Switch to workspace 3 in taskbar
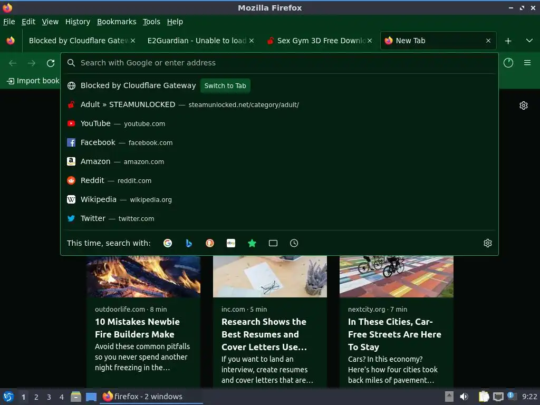 [x=49, y=397]
